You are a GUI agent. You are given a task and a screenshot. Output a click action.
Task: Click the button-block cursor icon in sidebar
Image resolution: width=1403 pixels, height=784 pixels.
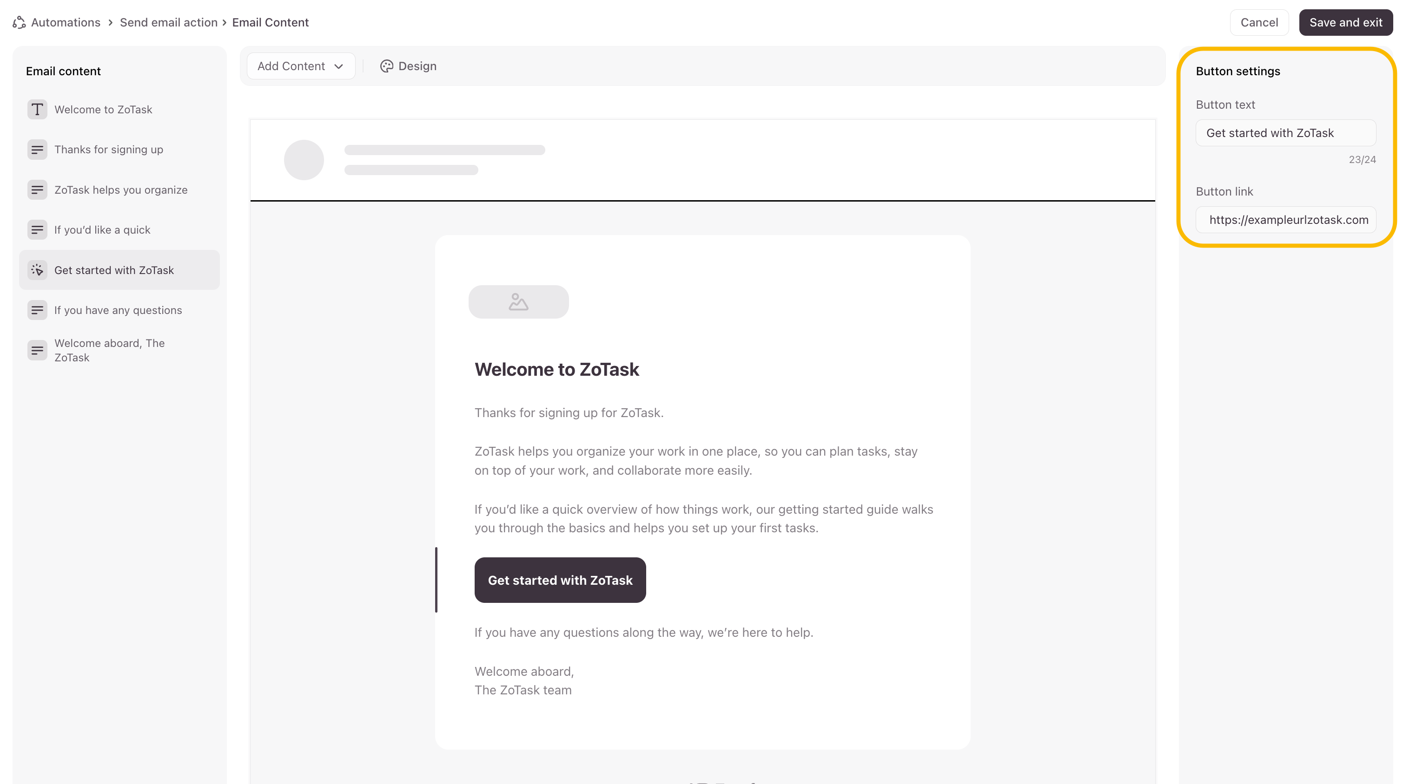click(37, 270)
